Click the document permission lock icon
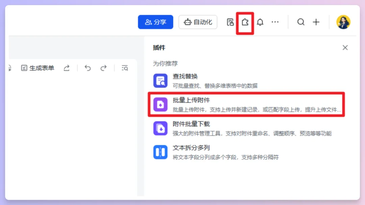This screenshot has width=365, height=205. point(230,22)
